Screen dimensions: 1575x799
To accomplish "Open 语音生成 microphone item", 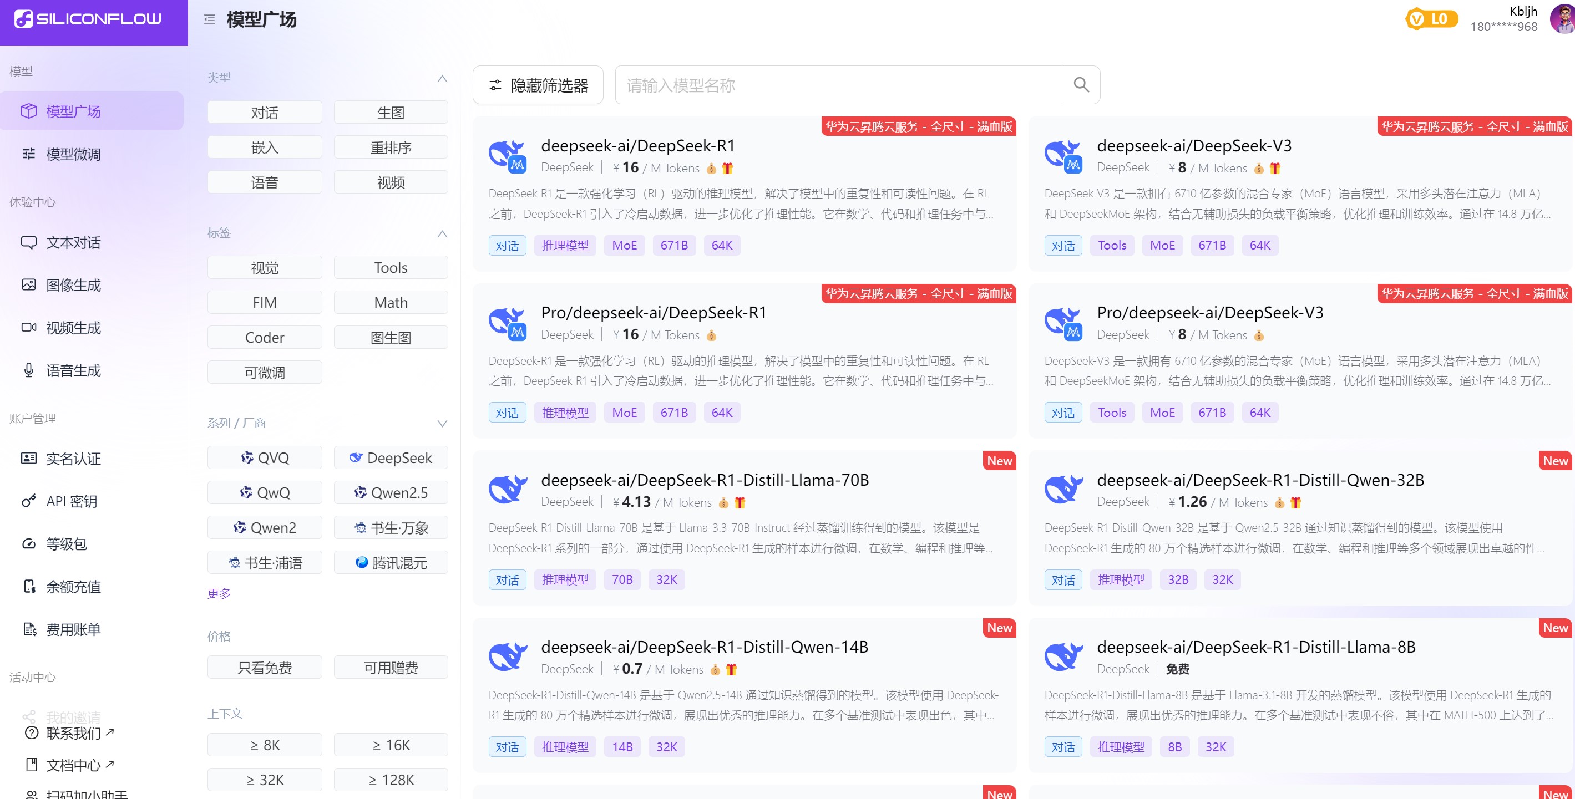I will [x=73, y=371].
